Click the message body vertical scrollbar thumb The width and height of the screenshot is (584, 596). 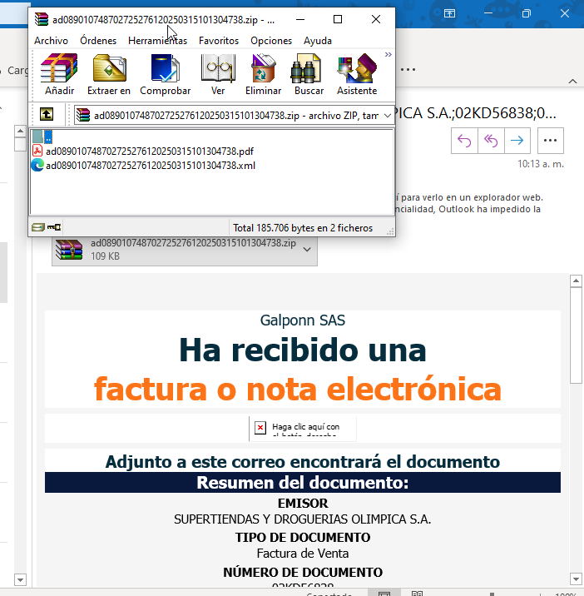(x=576, y=335)
